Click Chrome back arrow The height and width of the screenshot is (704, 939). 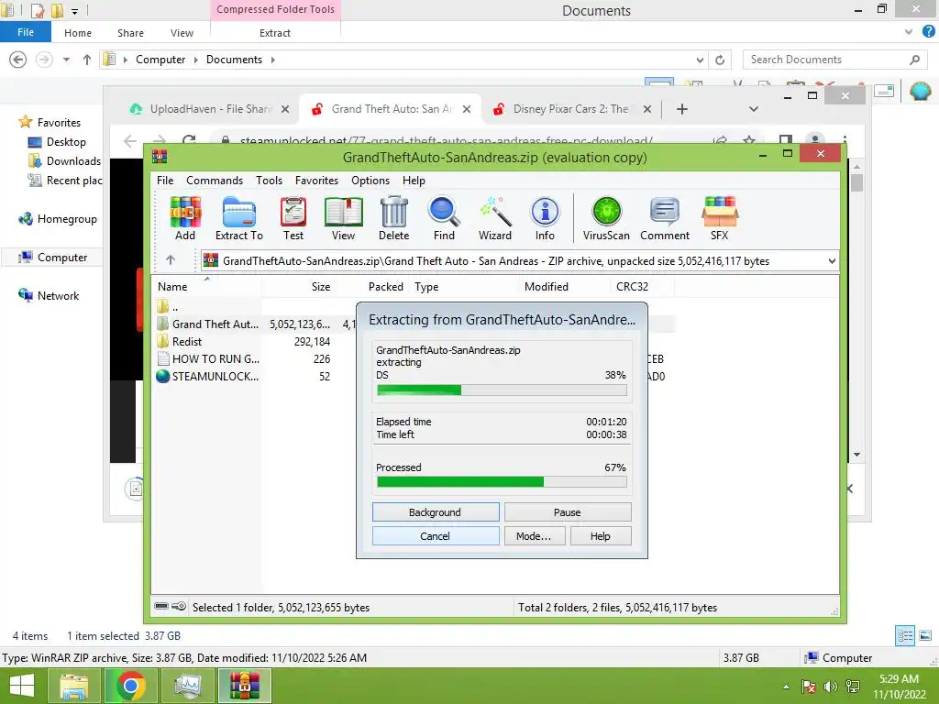pyautogui.click(x=130, y=140)
